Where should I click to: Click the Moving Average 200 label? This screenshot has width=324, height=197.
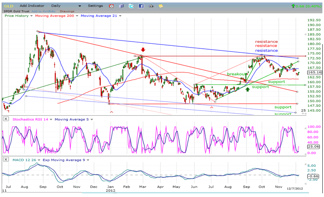(54, 16)
